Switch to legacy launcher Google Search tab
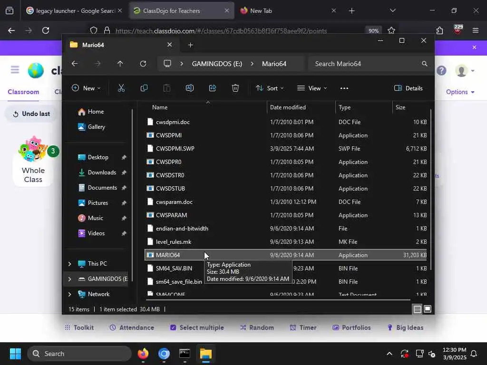487x365 pixels. pos(74,10)
